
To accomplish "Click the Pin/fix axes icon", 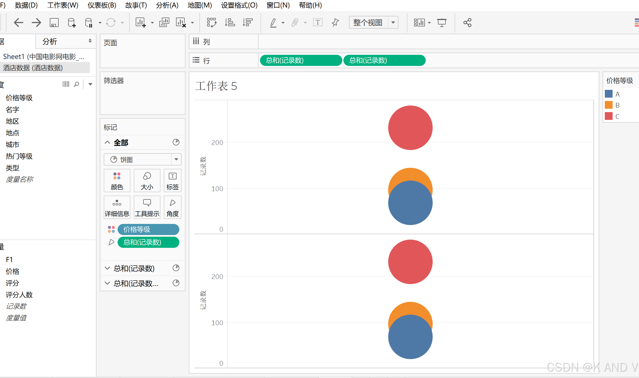I will (335, 23).
